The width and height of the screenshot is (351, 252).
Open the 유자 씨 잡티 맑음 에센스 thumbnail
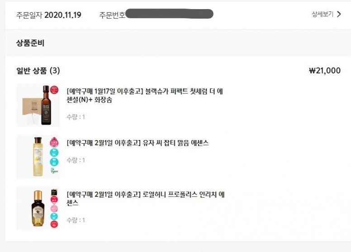[38, 156]
